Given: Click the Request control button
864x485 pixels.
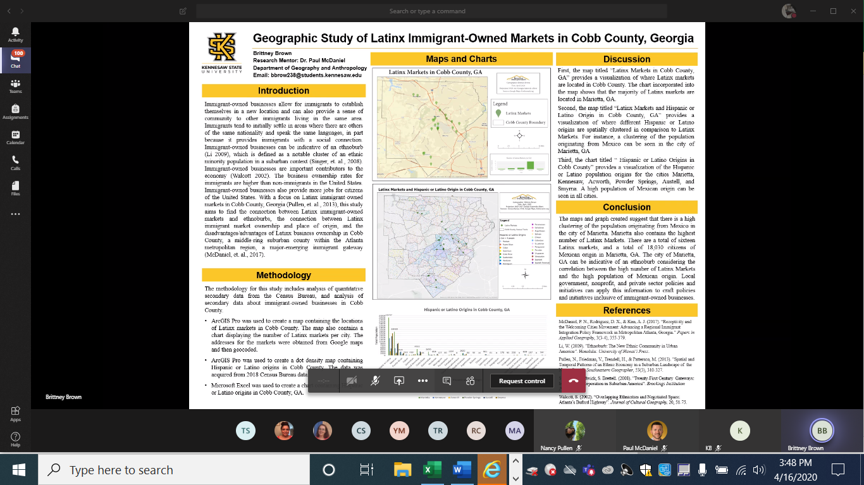Looking at the screenshot, I should point(522,381).
